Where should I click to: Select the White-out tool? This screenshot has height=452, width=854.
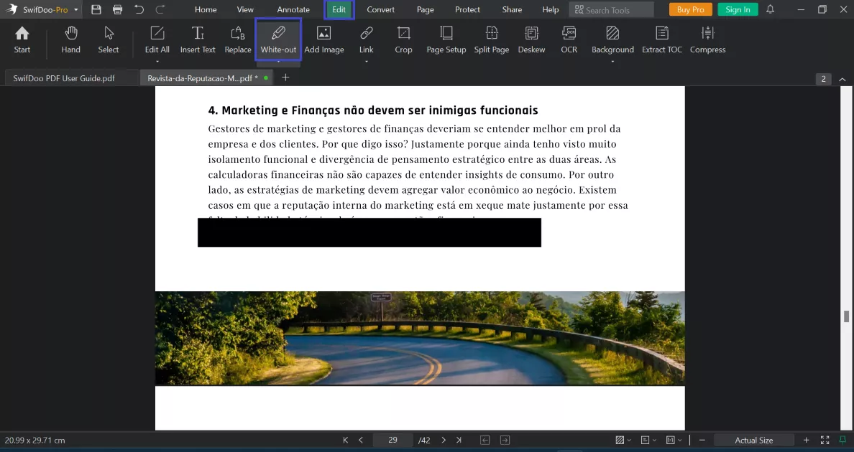pos(278,39)
